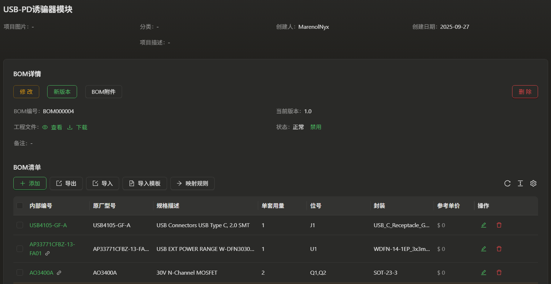Create a new version with 新版本
This screenshot has width=551, height=284.
coord(62,92)
